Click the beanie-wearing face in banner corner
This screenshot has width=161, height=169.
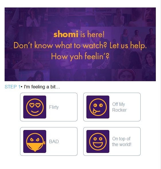click(126, 75)
